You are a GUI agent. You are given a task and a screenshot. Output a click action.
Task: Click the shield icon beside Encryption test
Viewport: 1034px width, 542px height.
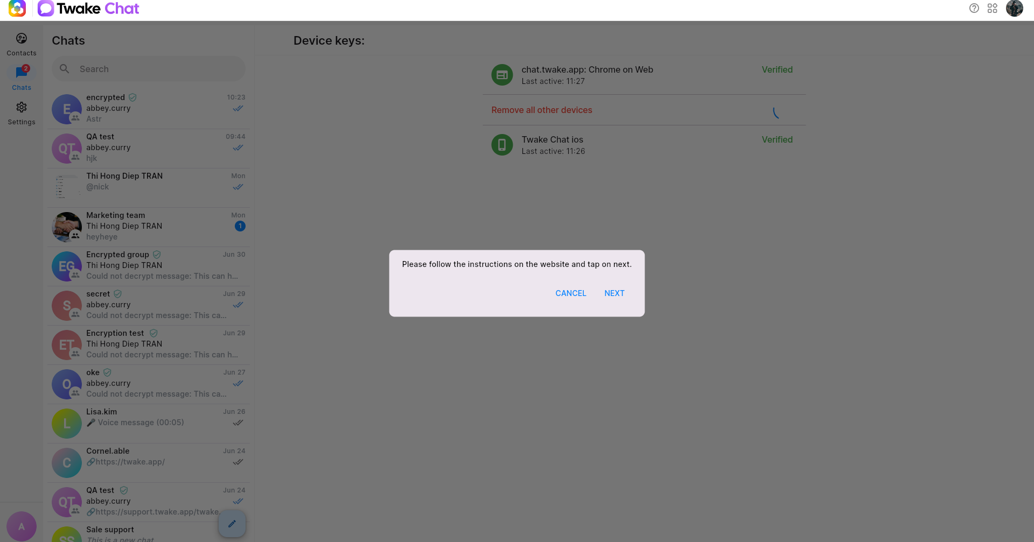tap(153, 333)
